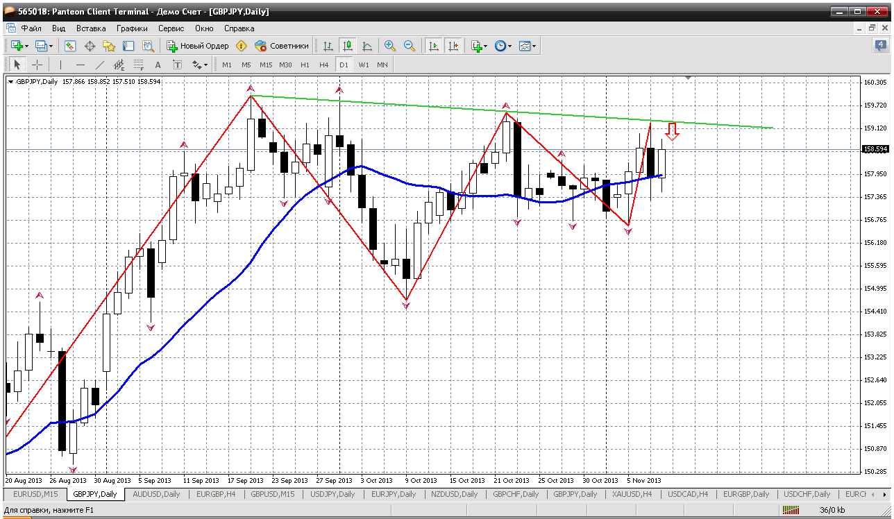Open the Strategy Tester icon

148,46
